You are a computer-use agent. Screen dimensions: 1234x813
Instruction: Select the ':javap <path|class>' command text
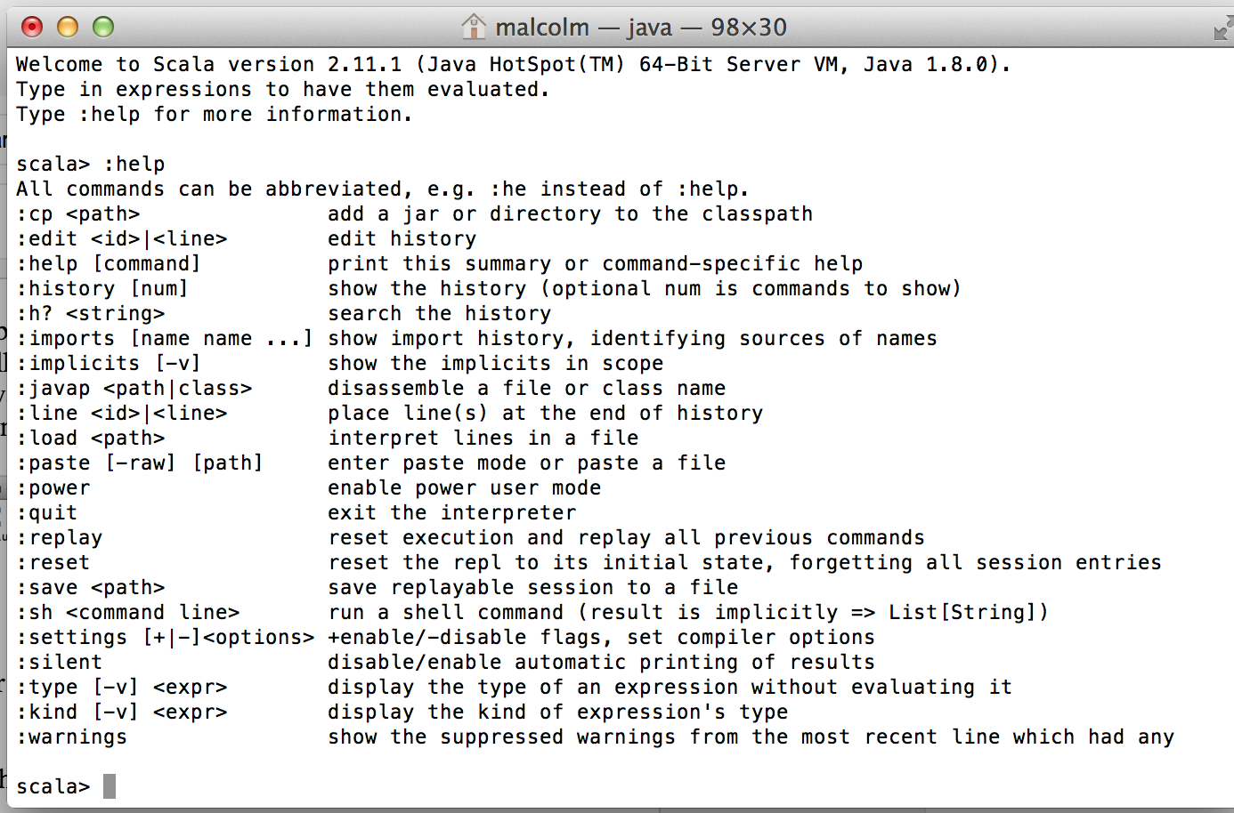tap(134, 388)
